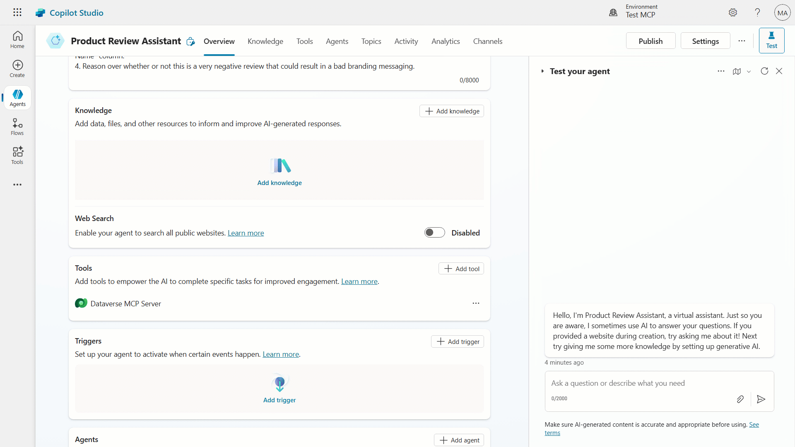Edit agent name icon next to title

click(190, 41)
